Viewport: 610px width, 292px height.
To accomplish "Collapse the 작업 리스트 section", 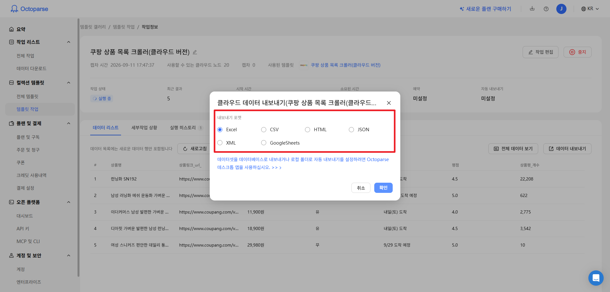I will tap(69, 42).
